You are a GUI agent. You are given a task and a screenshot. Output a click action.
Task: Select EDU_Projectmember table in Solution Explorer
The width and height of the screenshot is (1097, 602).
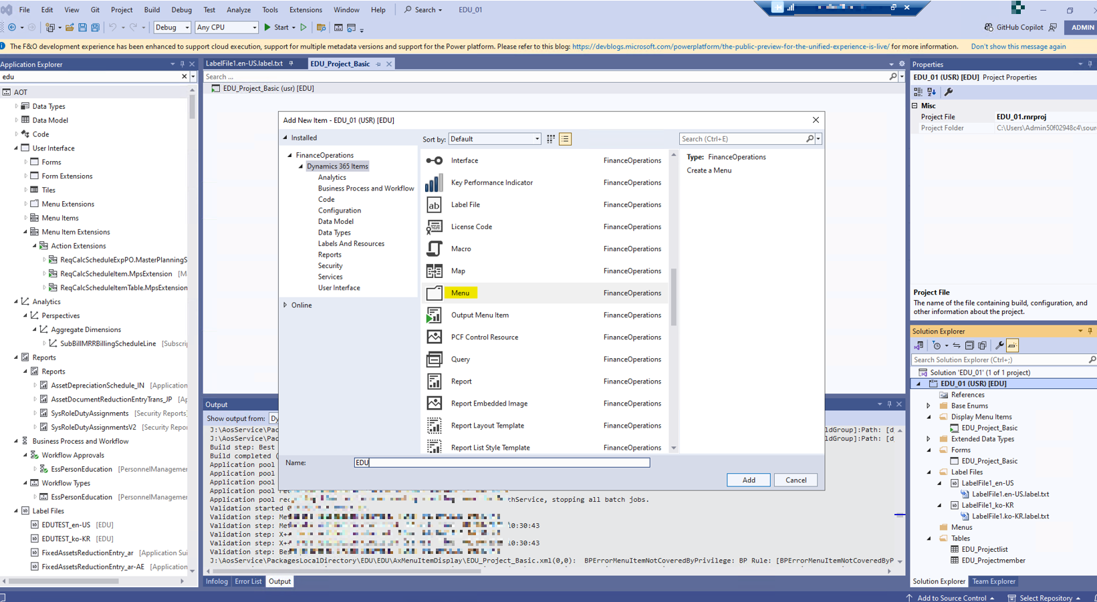(x=993, y=561)
